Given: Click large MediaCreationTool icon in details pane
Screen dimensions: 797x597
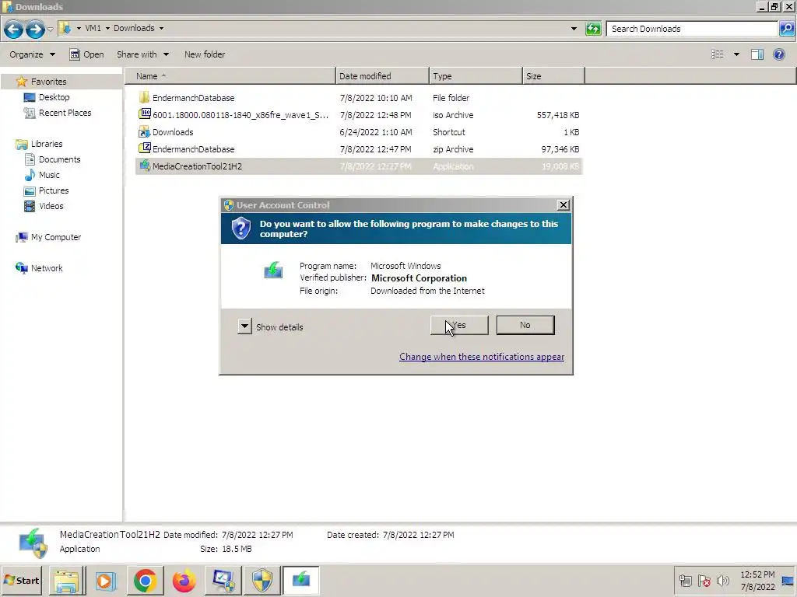Looking at the screenshot, I should tap(33, 543).
